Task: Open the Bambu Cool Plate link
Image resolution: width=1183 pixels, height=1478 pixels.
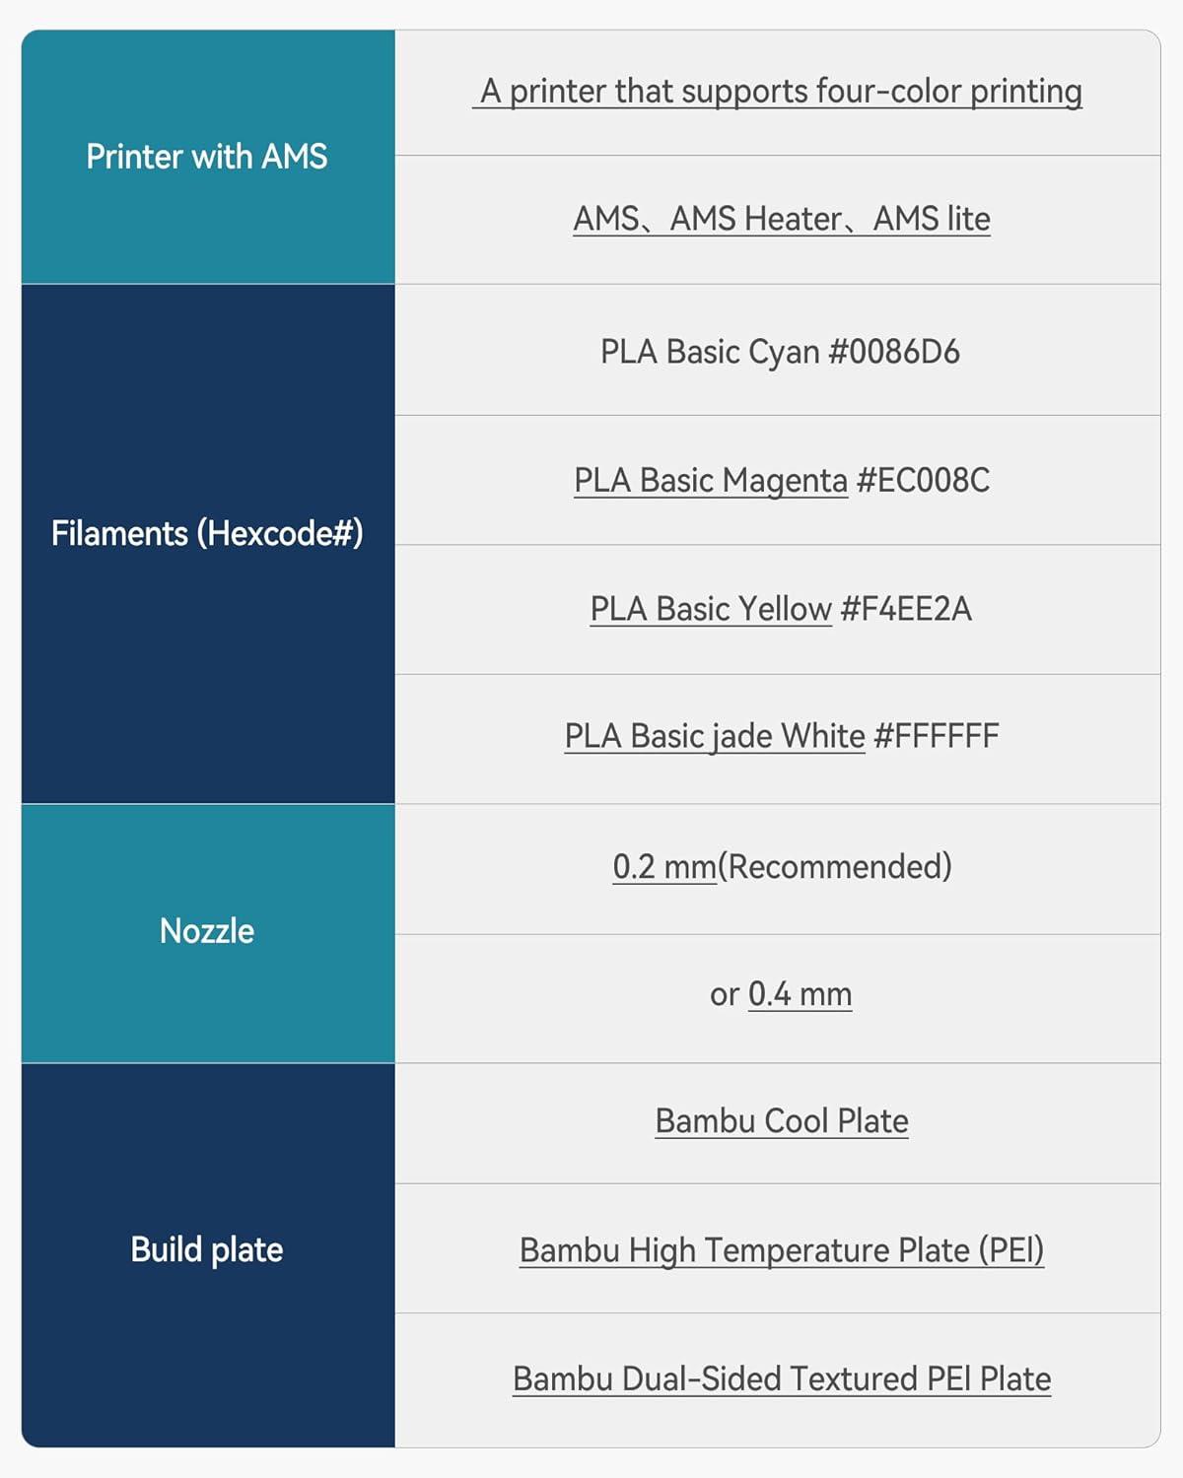Action: pos(782,1121)
